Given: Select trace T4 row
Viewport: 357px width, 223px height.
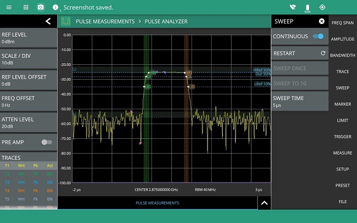Looking at the screenshot, I should [29, 191].
